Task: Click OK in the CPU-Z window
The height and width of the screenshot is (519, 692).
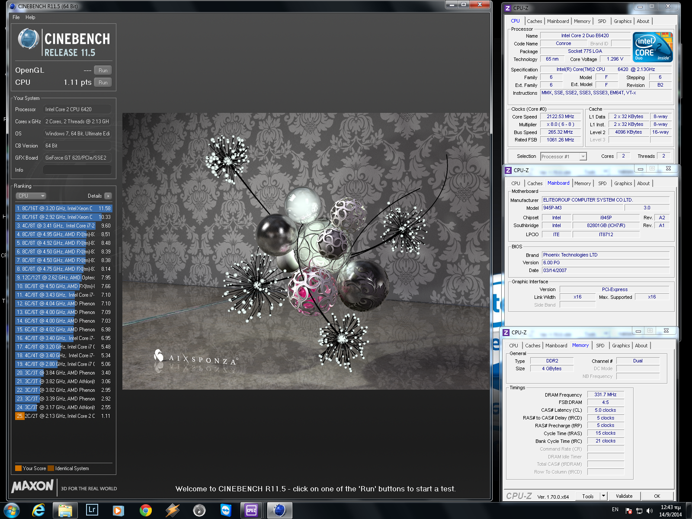Action: coord(657,496)
